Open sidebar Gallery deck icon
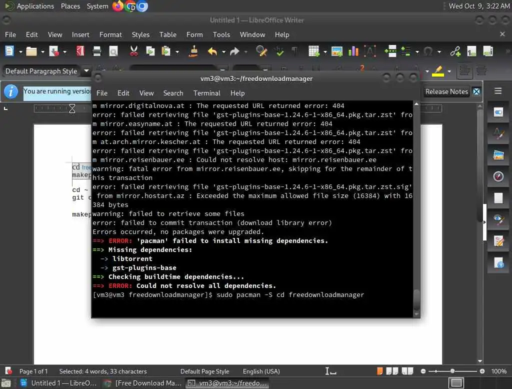The image size is (512, 389). click(x=498, y=155)
